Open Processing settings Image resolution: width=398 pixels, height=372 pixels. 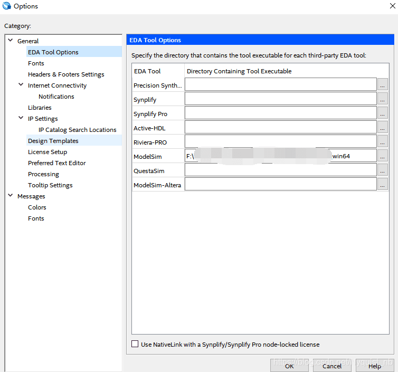click(x=43, y=174)
